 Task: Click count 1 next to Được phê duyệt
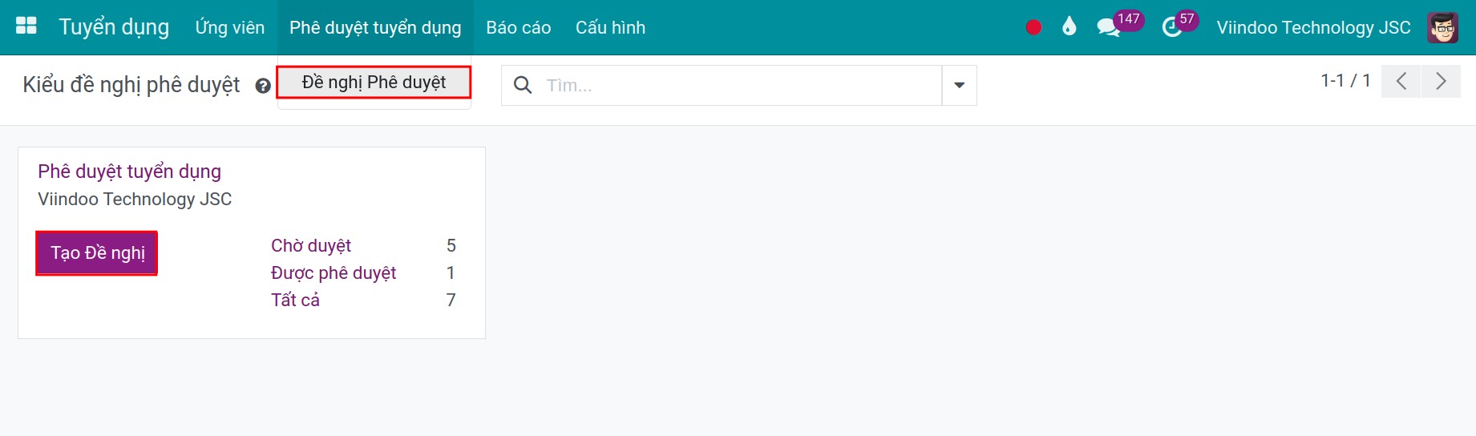click(451, 272)
